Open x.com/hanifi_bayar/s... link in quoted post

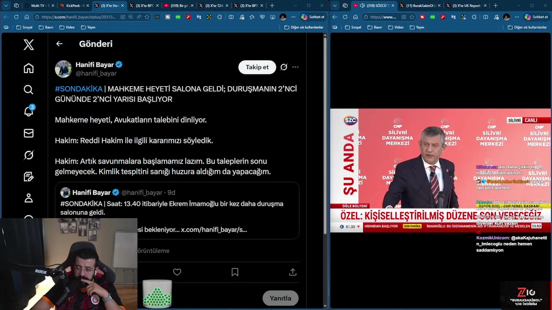point(214,229)
